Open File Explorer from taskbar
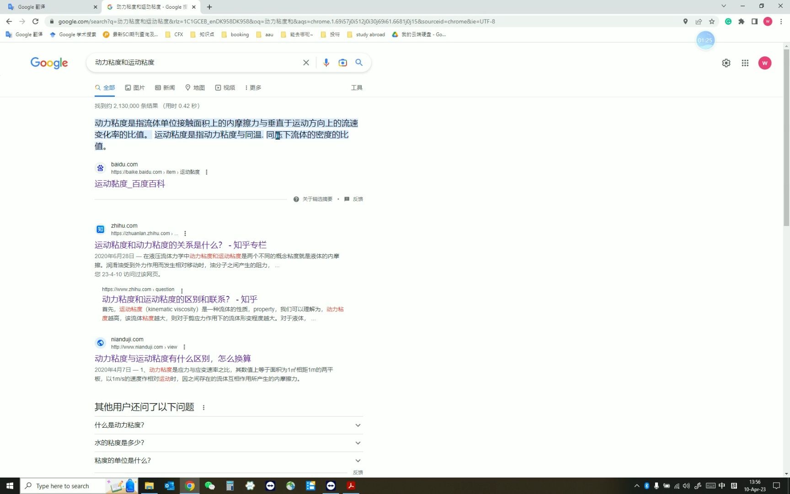This screenshot has height=494, width=790. [149, 486]
